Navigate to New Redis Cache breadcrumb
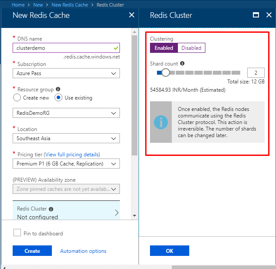The height and width of the screenshot is (269, 276). click(x=70, y=5)
